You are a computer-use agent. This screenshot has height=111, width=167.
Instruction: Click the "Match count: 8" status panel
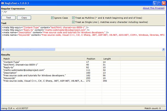[153, 108]
